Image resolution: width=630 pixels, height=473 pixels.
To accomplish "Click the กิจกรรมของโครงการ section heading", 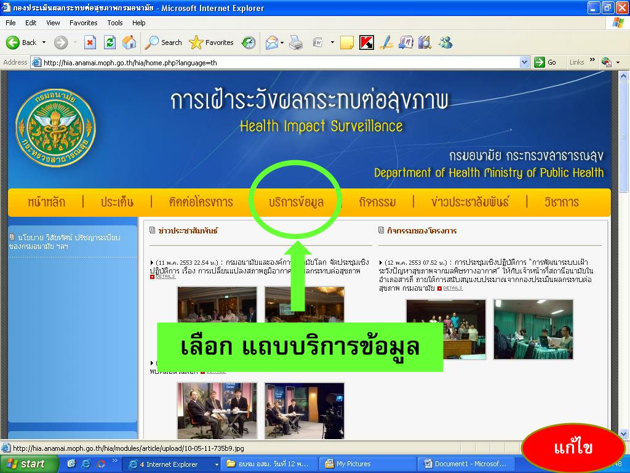I will [x=422, y=231].
